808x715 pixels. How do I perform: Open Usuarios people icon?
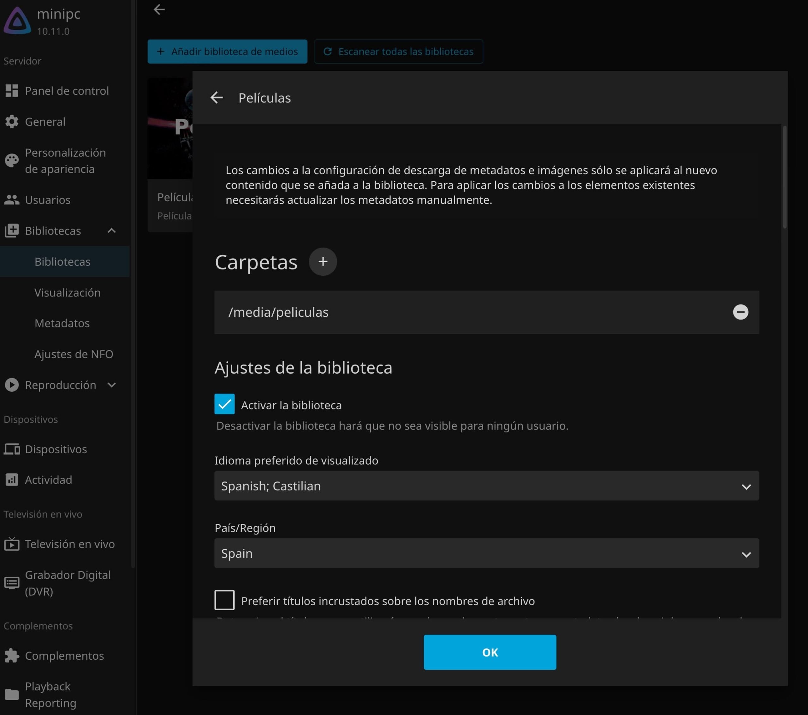[x=12, y=200]
